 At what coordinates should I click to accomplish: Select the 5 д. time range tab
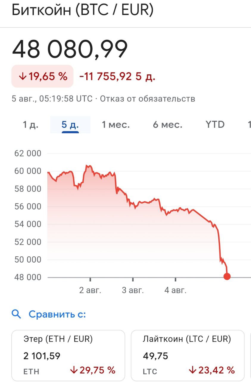click(x=70, y=124)
